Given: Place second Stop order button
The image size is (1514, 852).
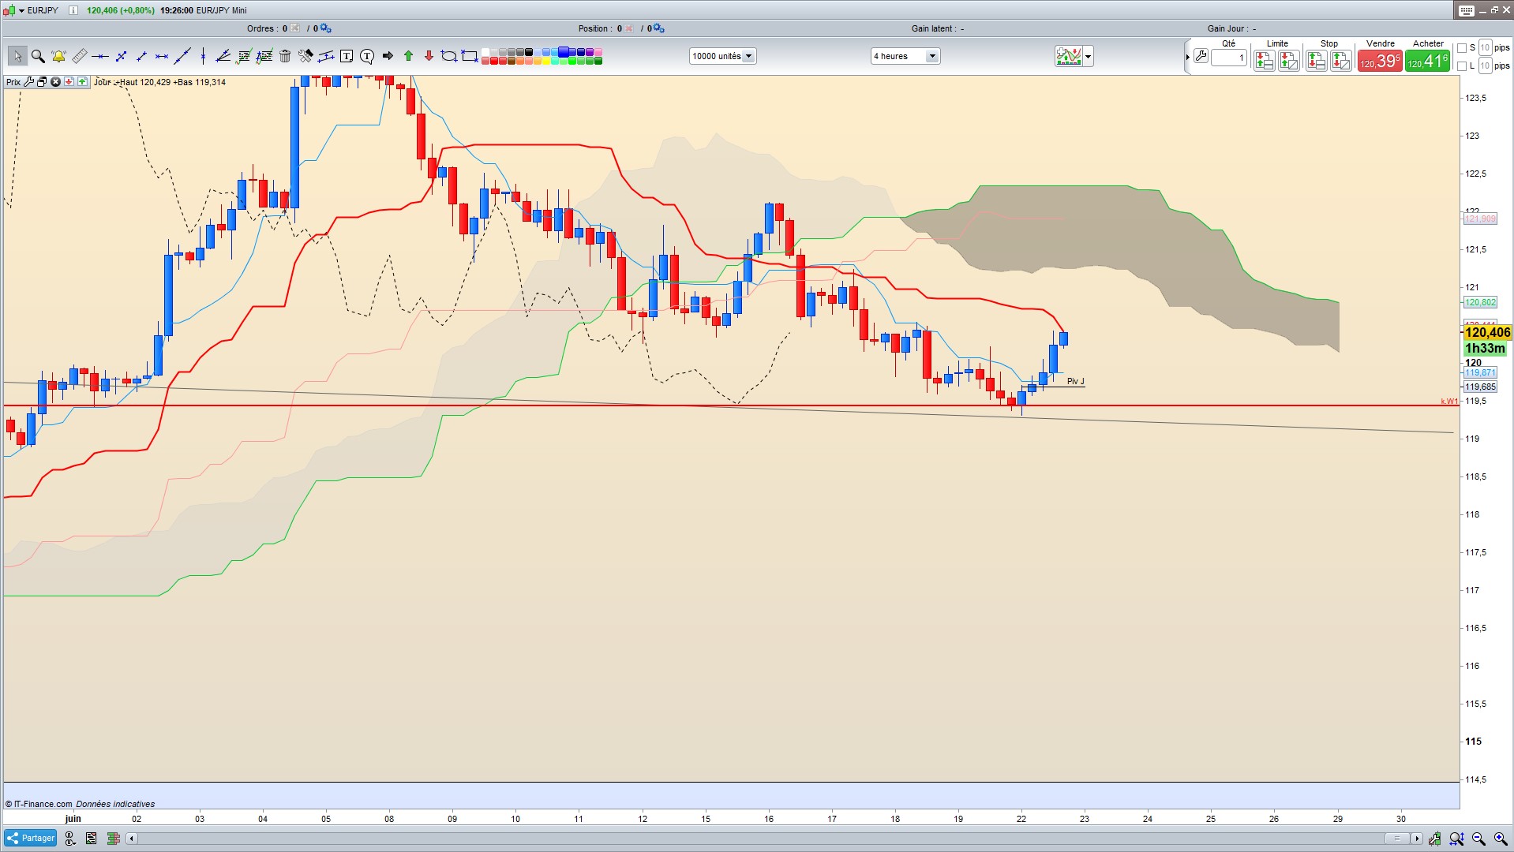Looking at the screenshot, I should 1341,61.
